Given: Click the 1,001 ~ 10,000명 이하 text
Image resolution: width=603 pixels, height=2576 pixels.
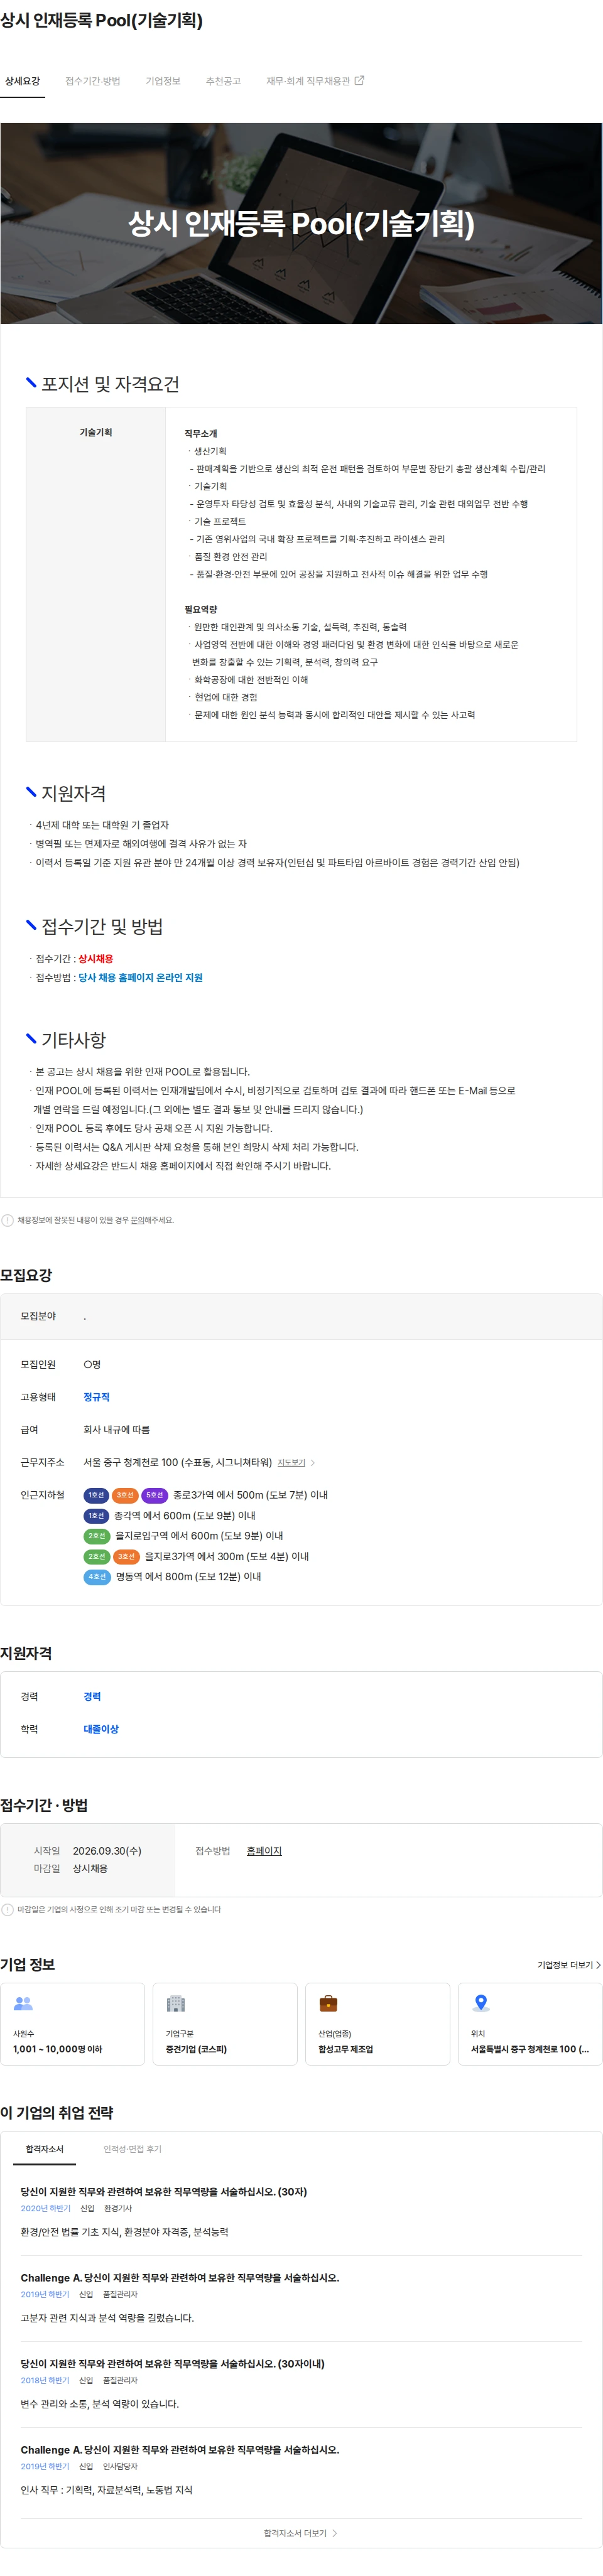Looking at the screenshot, I should coord(57,2049).
